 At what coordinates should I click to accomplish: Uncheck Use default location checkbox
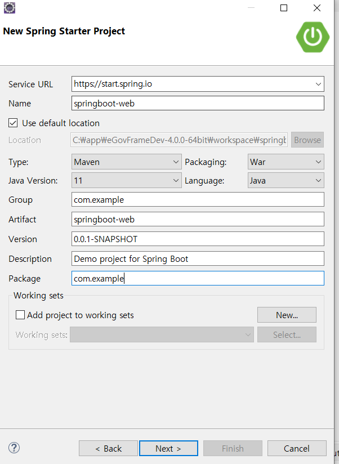[x=13, y=123]
